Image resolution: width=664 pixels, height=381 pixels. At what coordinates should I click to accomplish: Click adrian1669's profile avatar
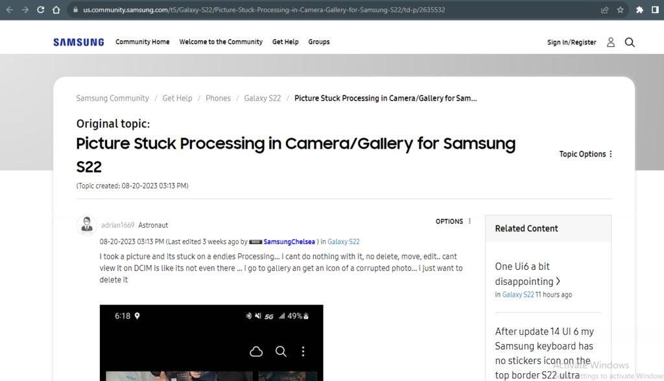coord(86,225)
